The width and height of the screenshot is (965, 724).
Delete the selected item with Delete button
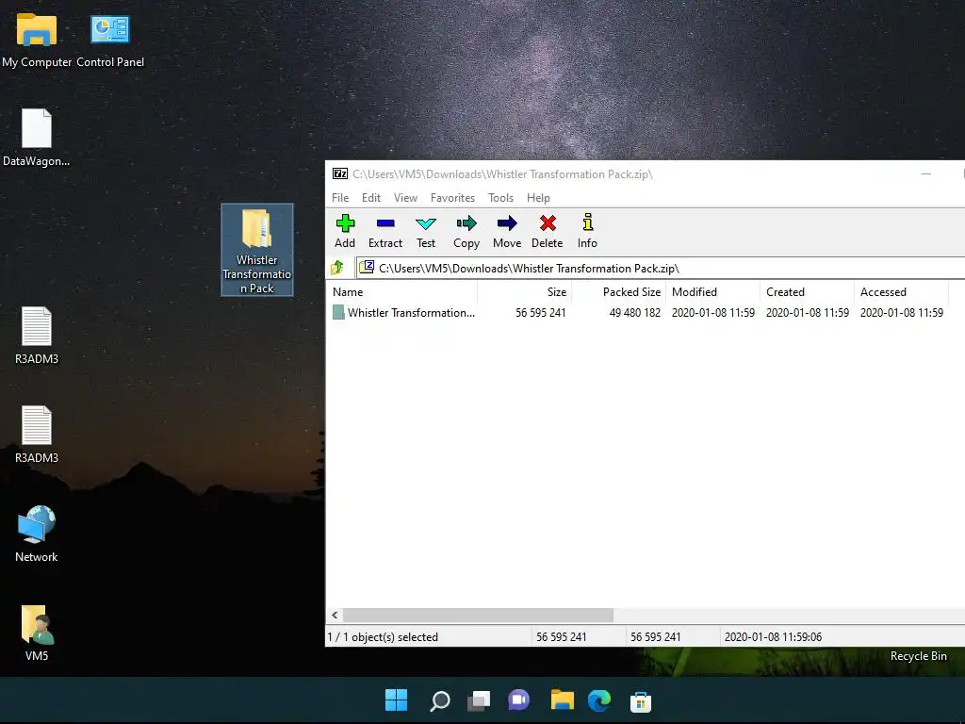(x=548, y=232)
